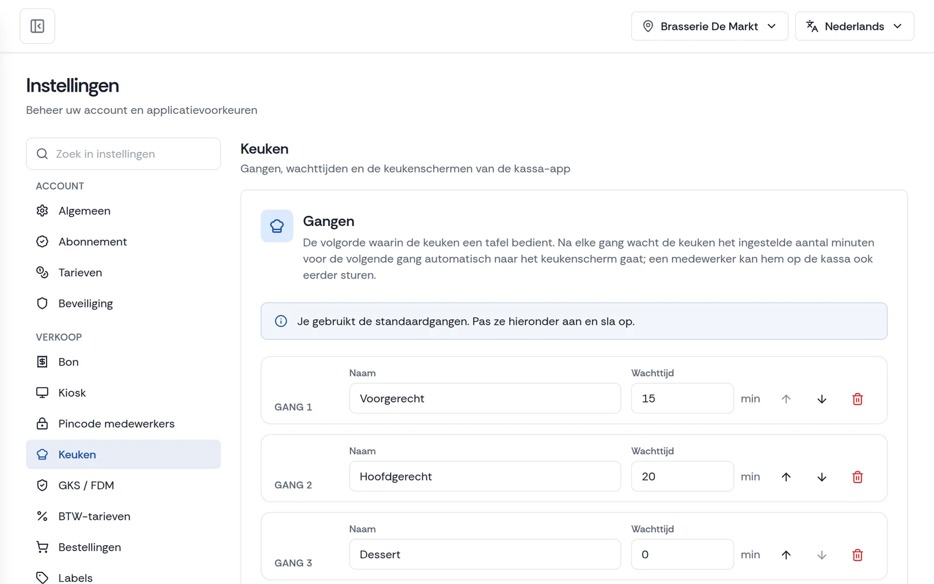Open BTW-tarieven settings
934x584 pixels.
coord(123,516)
